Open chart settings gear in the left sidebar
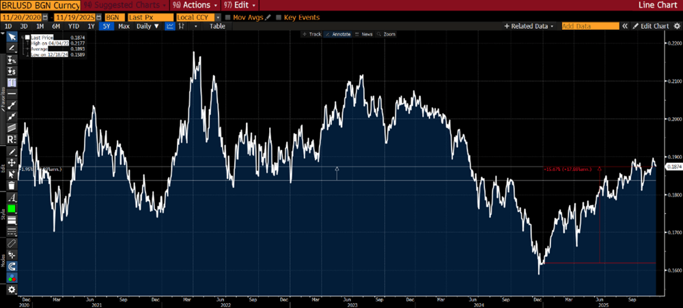Image resolution: width=683 pixels, height=308 pixels. point(11,290)
